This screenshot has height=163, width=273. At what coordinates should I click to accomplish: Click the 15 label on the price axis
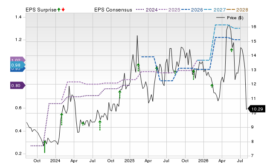coord(254,41)
